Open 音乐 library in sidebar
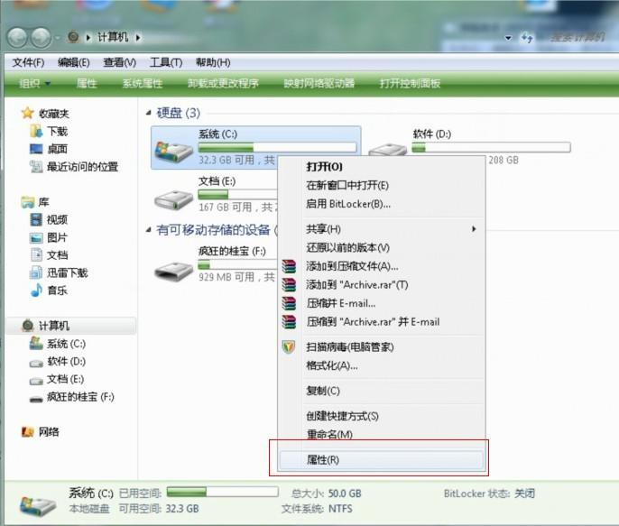Screen dimensions: 619x526 [x=49, y=291]
